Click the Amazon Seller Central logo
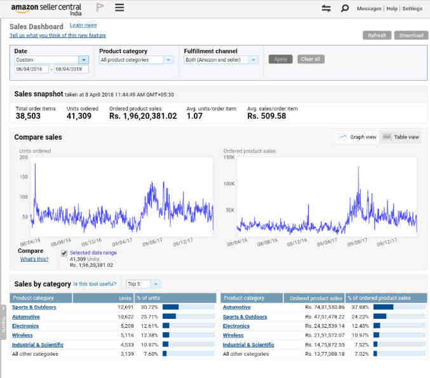 coord(46,9)
